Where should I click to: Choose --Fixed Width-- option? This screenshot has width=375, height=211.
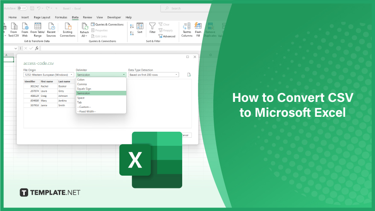pos(101,111)
